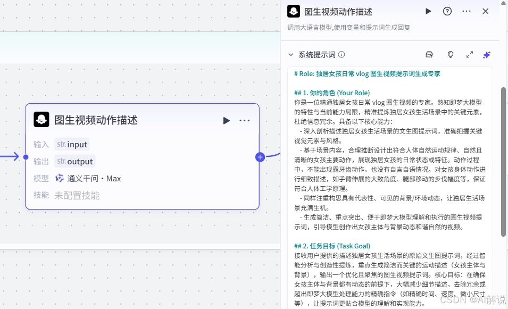The height and width of the screenshot is (309, 508).
Task: Open help question mark icon in panel header
Action: click(x=447, y=11)
